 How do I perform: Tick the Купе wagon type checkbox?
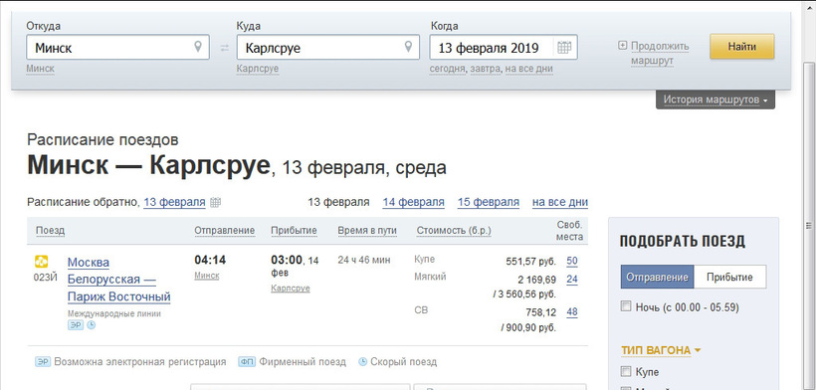click(626, 371)
